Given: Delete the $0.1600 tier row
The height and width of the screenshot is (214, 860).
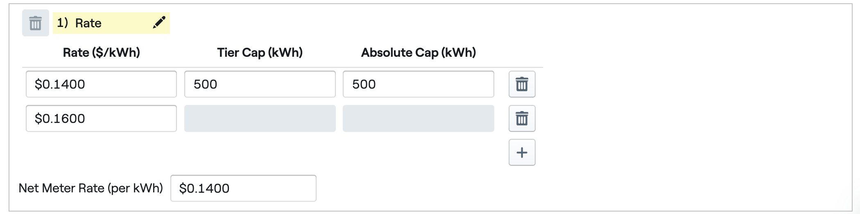Looking at the screenshot, I should click(x=522, y=118).
